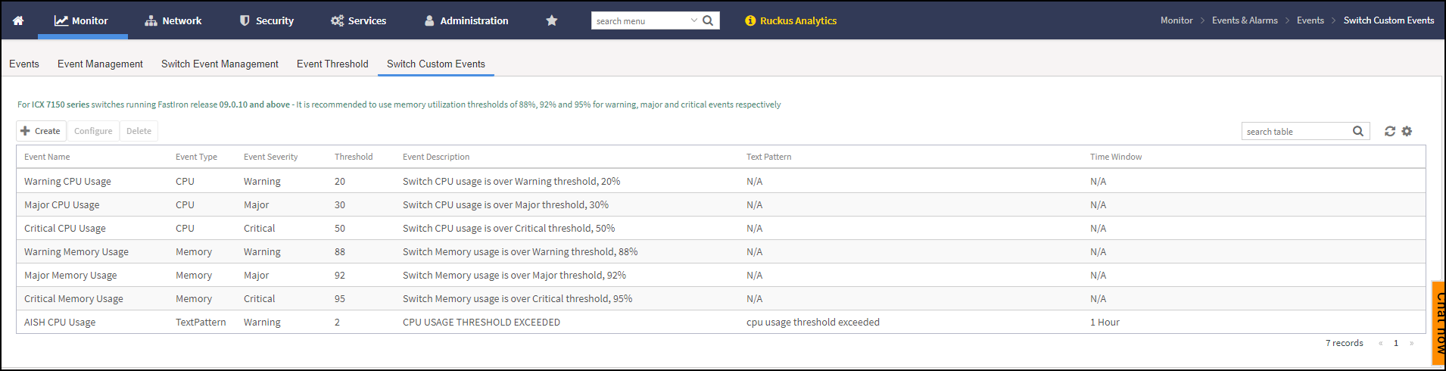This screenshot has width=1446, height=371.
Task: Select the AISH CPU Usage row
Action: (721, 322)
